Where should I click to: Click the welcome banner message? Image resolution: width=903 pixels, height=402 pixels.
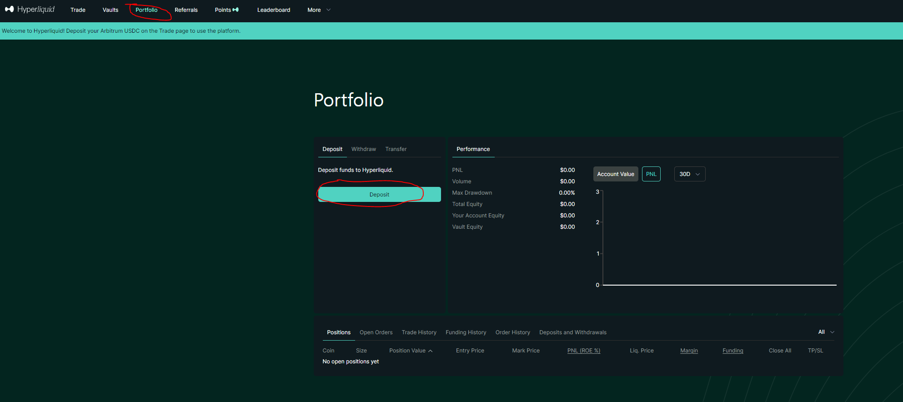(121, 31)
